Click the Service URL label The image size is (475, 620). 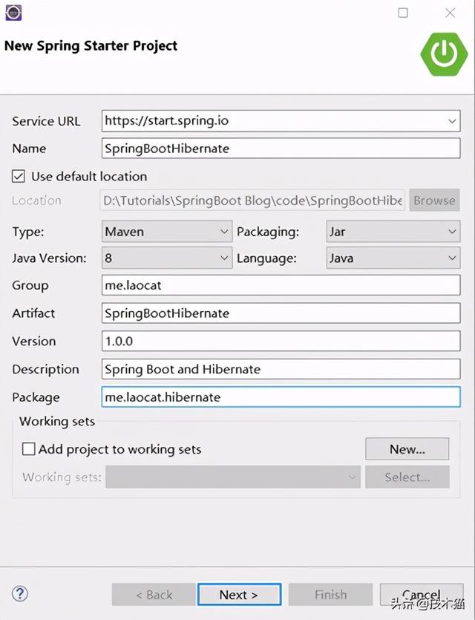46,121
